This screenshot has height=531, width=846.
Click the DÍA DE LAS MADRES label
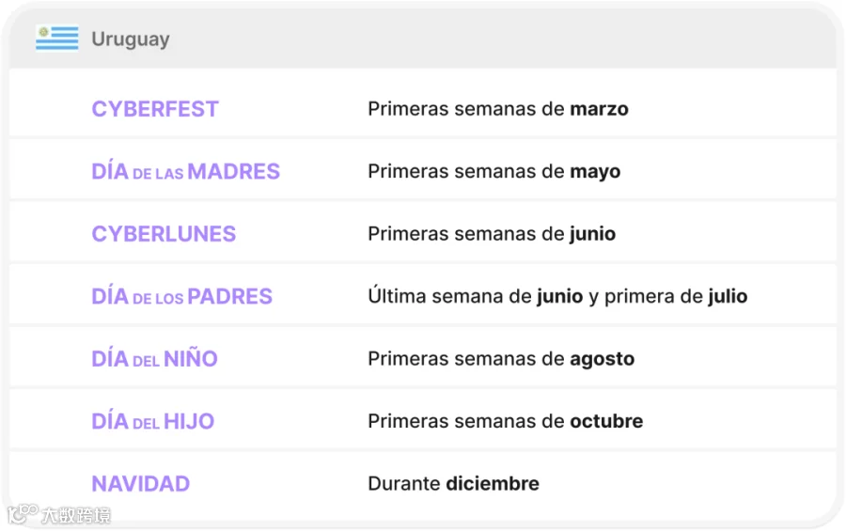click(185, 172)
